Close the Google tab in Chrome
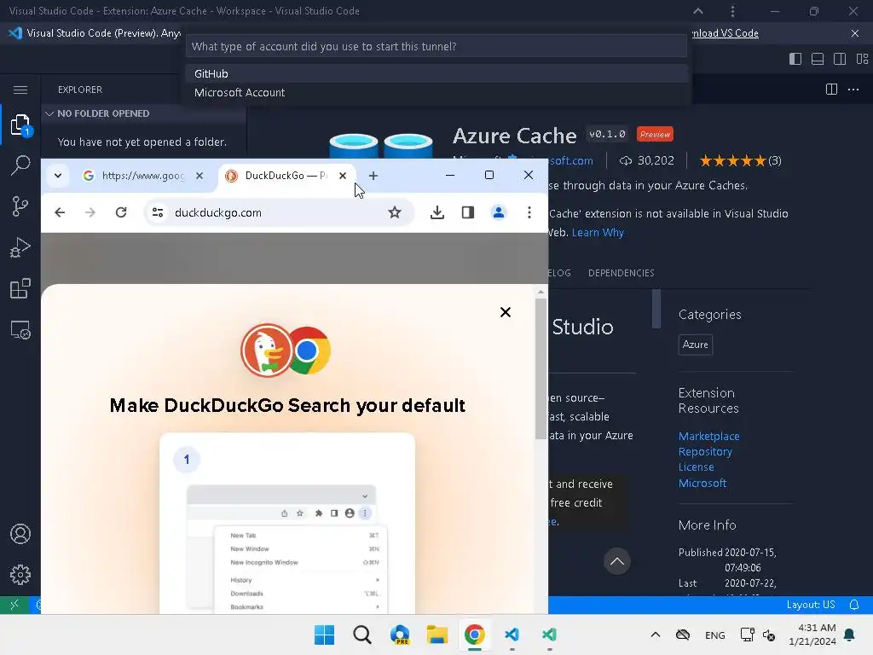The width and height of the screenshot is (873, 655). coord(199,176)
